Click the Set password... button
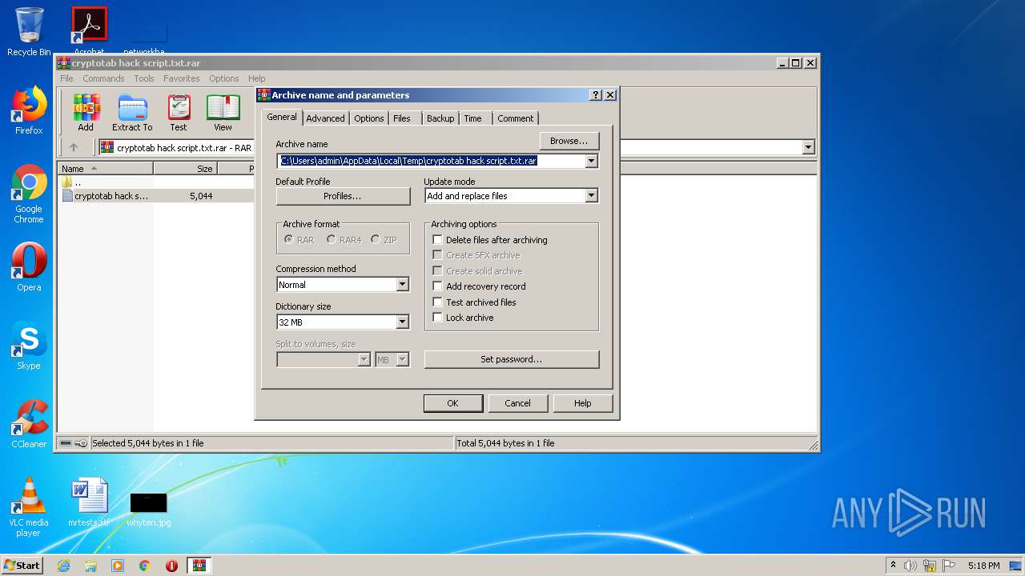Screen dimensions: 1025x576 coord(511,359)
